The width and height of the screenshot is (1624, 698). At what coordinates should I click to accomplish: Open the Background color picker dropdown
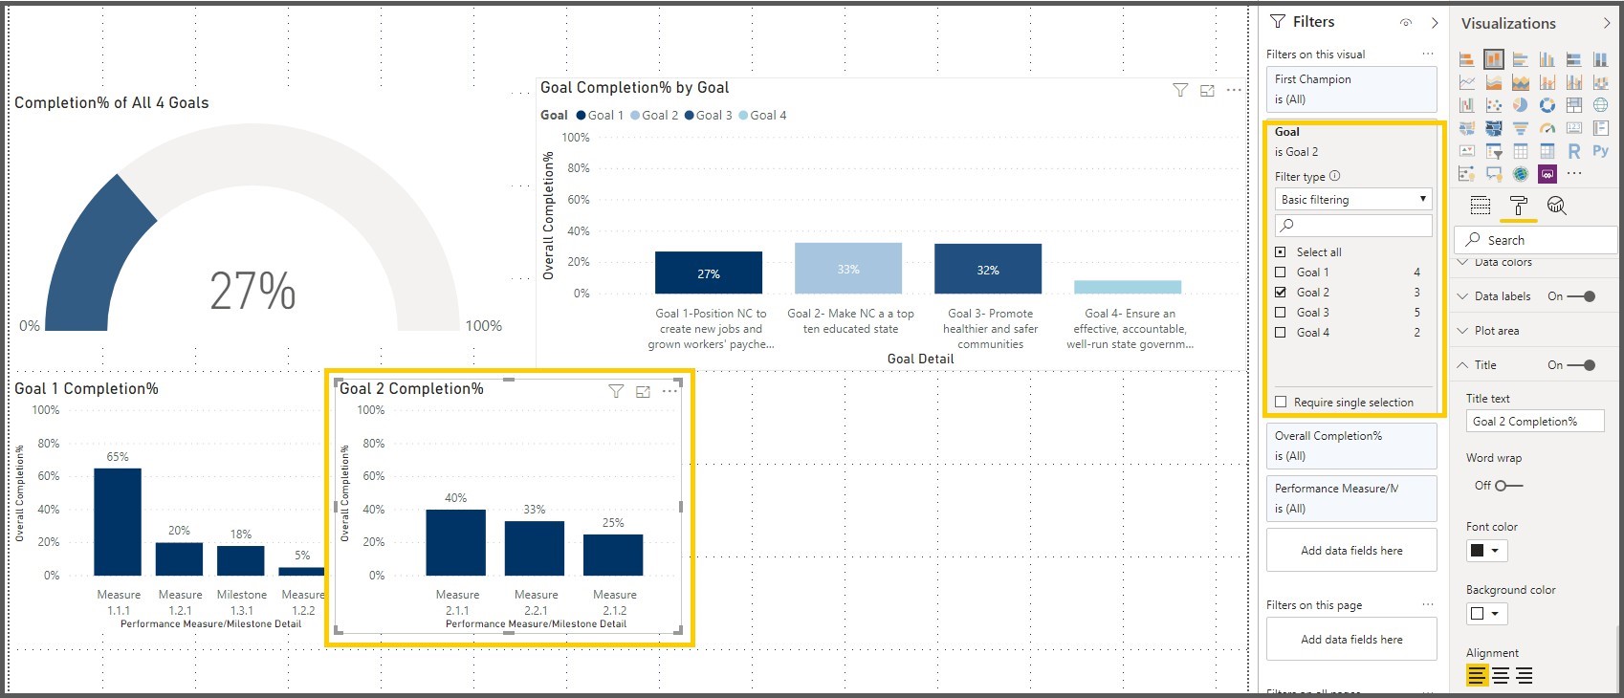pyautogui.click(x=1487, y=614)
